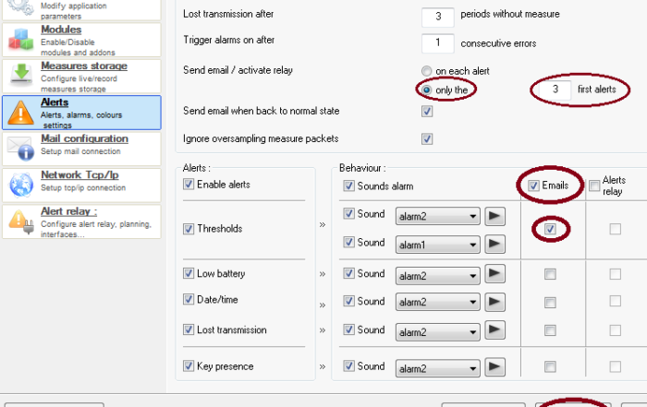Click the first alerts count field
This screenshot has width=647, height=407.
point(555,89)
